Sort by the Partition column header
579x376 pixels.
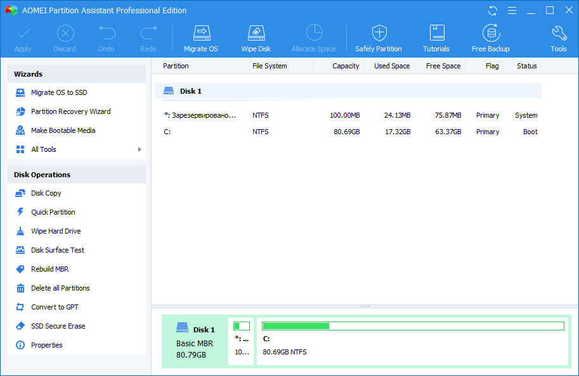point(176,66)
